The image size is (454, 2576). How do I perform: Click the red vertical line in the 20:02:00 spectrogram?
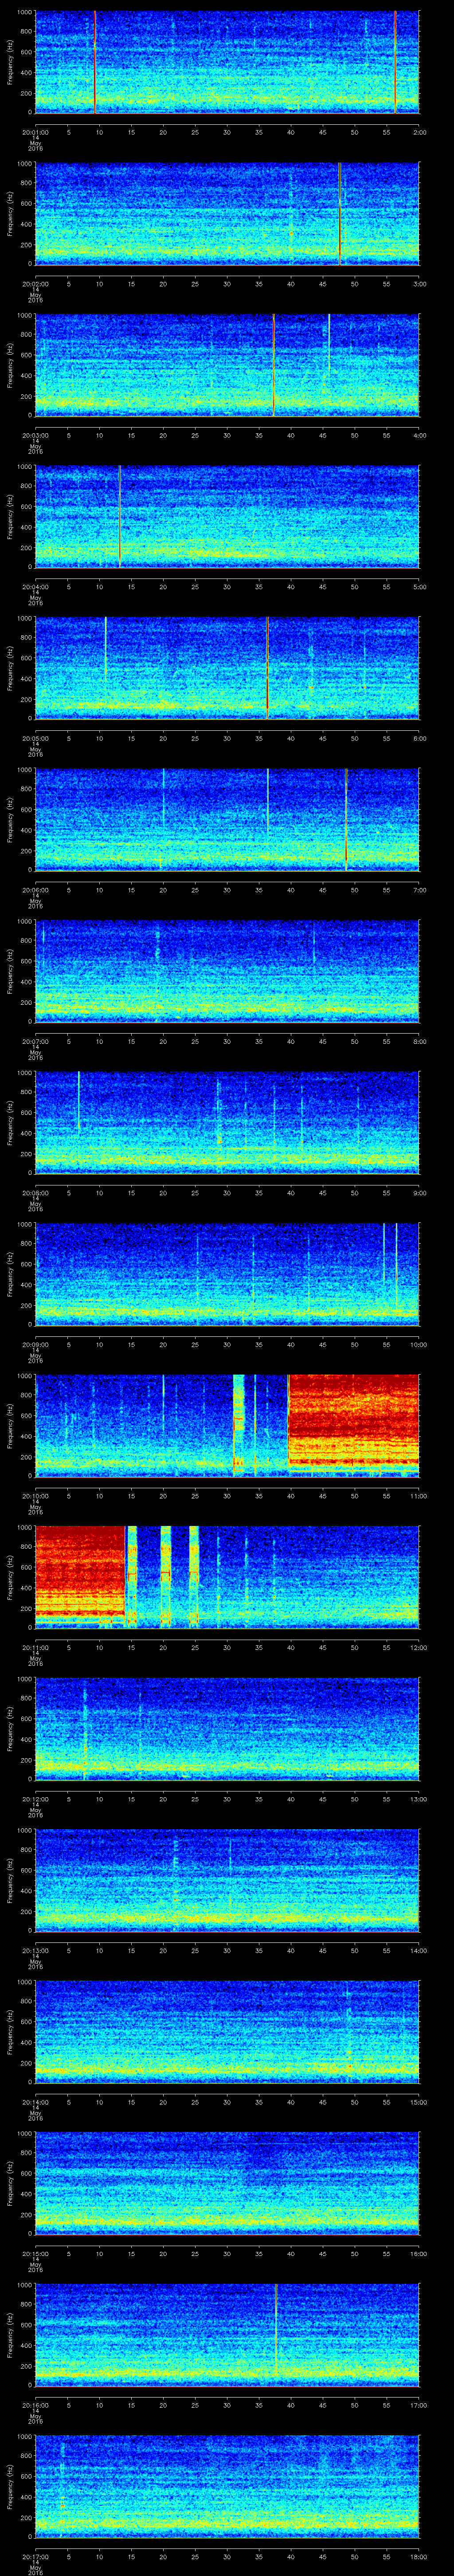339,213
